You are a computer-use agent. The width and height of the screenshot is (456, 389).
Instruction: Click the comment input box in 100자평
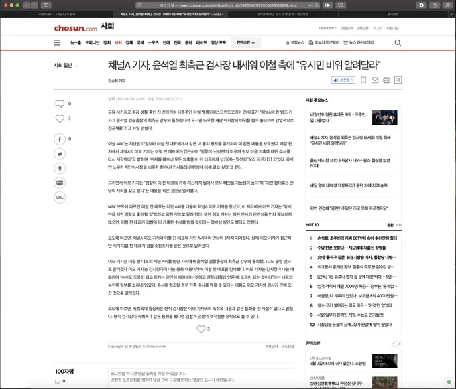click(x=201, y=377)
